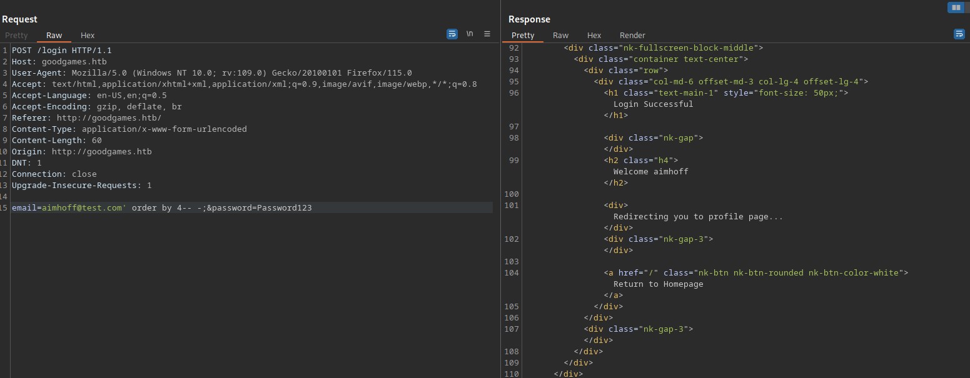
Task: Click the 'Welcome aimhoff' response text
Action: pyautogui.click(x=651, y=172)
